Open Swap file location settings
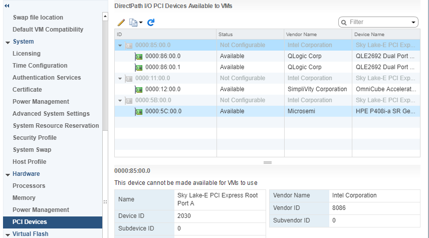 [x=38, y=17]
